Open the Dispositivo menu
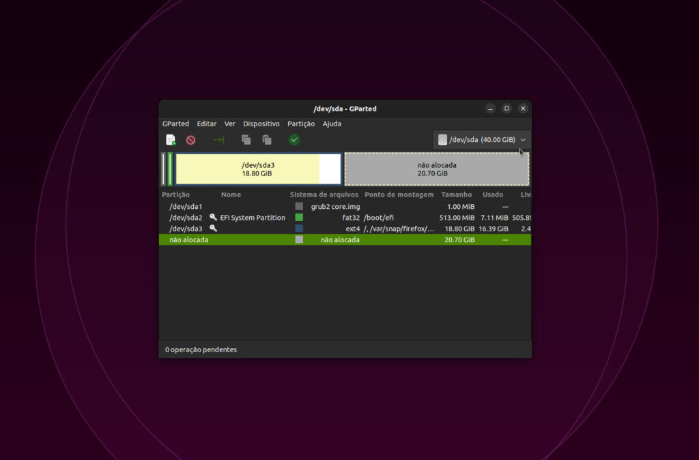 (x=261, y=124)
